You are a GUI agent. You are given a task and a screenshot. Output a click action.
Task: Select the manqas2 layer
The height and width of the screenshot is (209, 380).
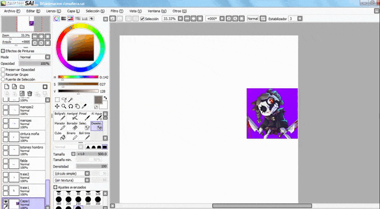24,110
